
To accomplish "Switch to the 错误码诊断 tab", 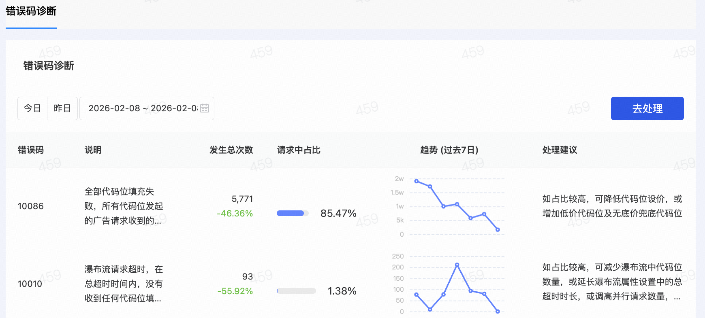I will pyautogui.click(x=31, y=11).
